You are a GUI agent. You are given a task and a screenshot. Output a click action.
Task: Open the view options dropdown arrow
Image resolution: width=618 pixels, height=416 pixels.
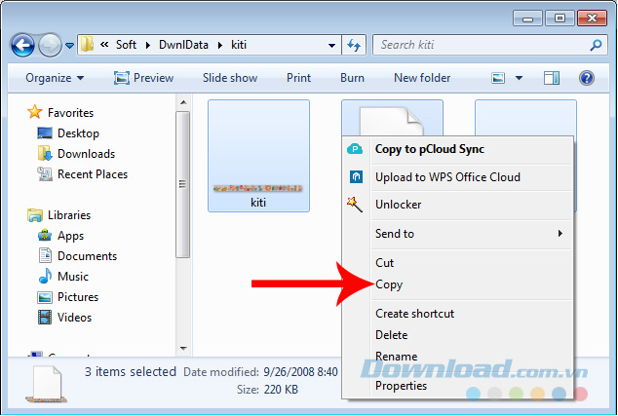pyautogui.click(x=520, y=78)
